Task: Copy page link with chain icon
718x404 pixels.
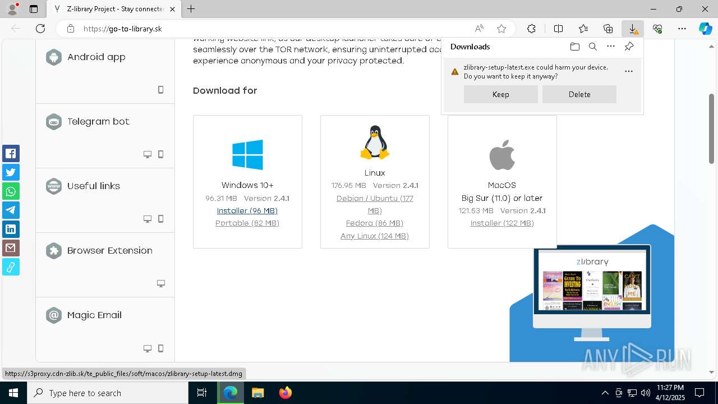Action: (11, 267)
